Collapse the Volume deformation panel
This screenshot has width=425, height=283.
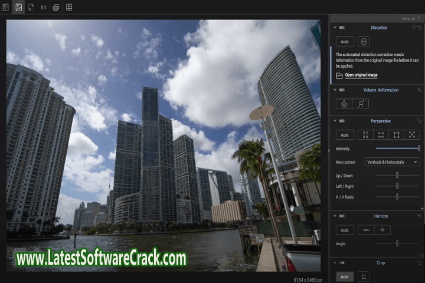pyautogui.click(x=335, y=90)
